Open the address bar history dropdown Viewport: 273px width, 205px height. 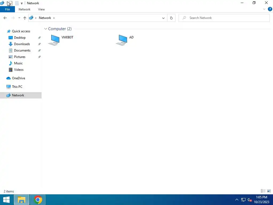point(163,18)
